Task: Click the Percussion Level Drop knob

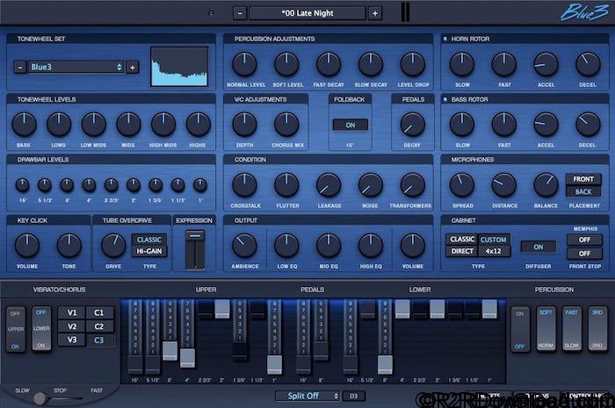Action: tap(412, 64)
